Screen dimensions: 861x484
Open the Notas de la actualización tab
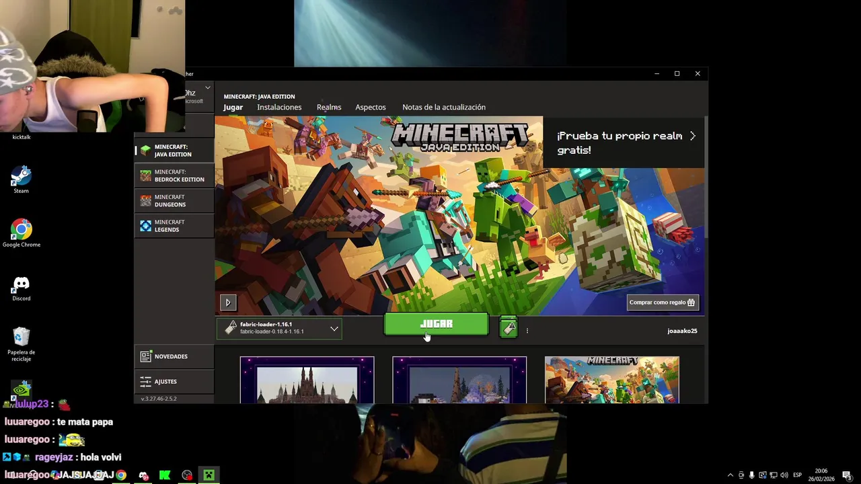[x=444, y=107]
